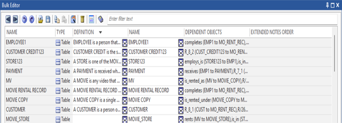Click the Table icon in PAYMENT row

point(58,71)
